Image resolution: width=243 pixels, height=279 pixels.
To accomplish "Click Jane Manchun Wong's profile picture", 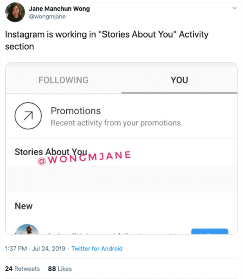I will (x=15, y=12).
